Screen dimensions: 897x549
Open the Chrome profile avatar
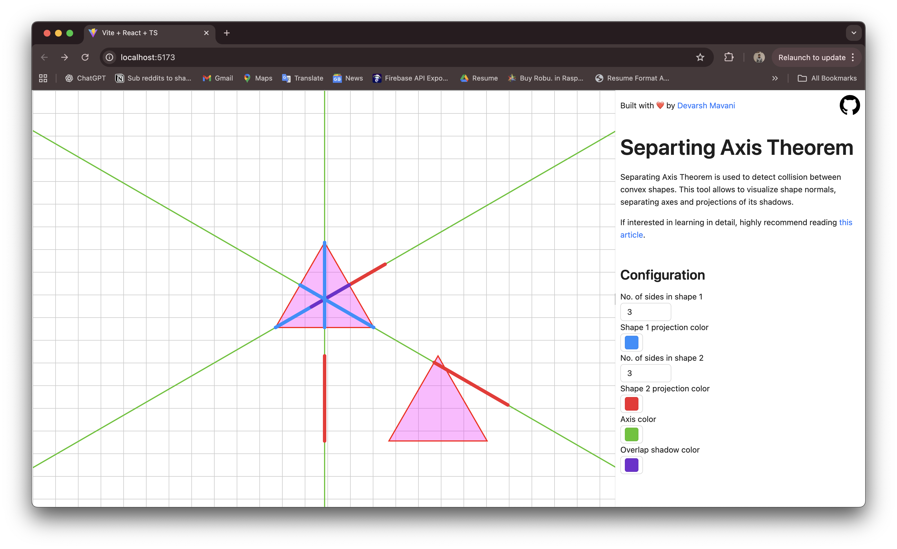pyautogui.click(x=759, y=57)
